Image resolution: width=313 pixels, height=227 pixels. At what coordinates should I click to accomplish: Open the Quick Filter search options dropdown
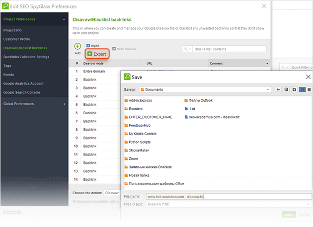pyautogui.click(x=188, y=49)
